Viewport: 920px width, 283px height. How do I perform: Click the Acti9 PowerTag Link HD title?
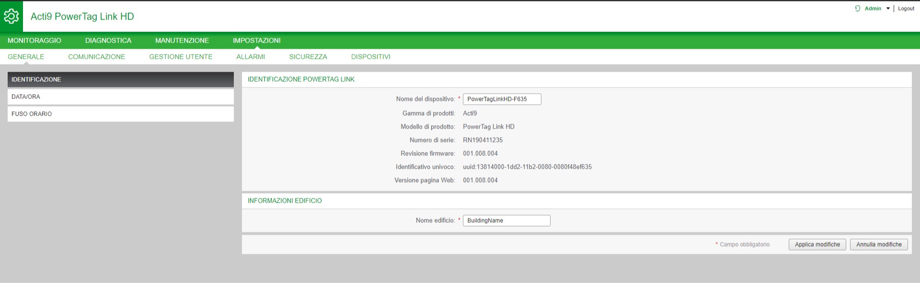coord(82,17)
